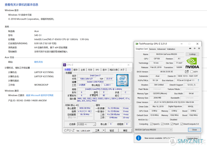Click the Boost value 1582 MHz

point(193,115)
